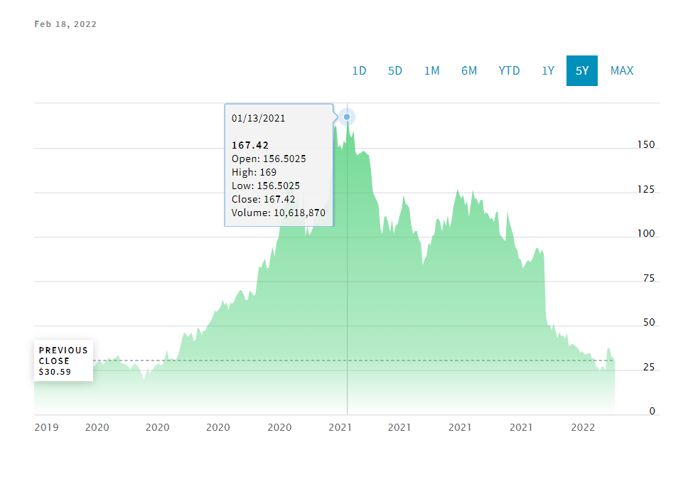Click the 2019 x-axis label
The image size is (688, 477).
click(46, 427)
